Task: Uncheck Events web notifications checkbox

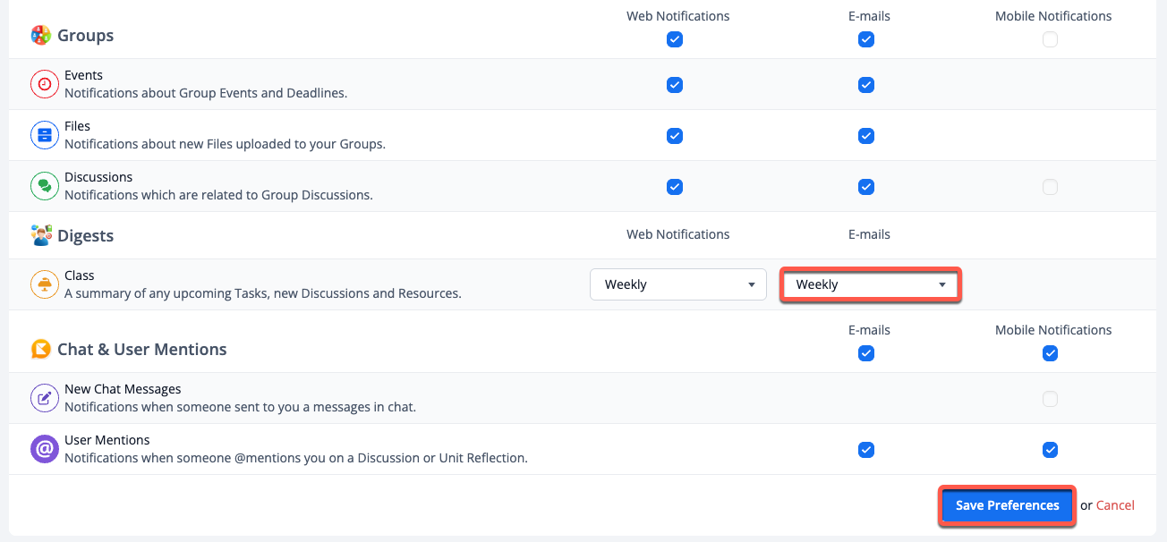Action: point(675,85)
